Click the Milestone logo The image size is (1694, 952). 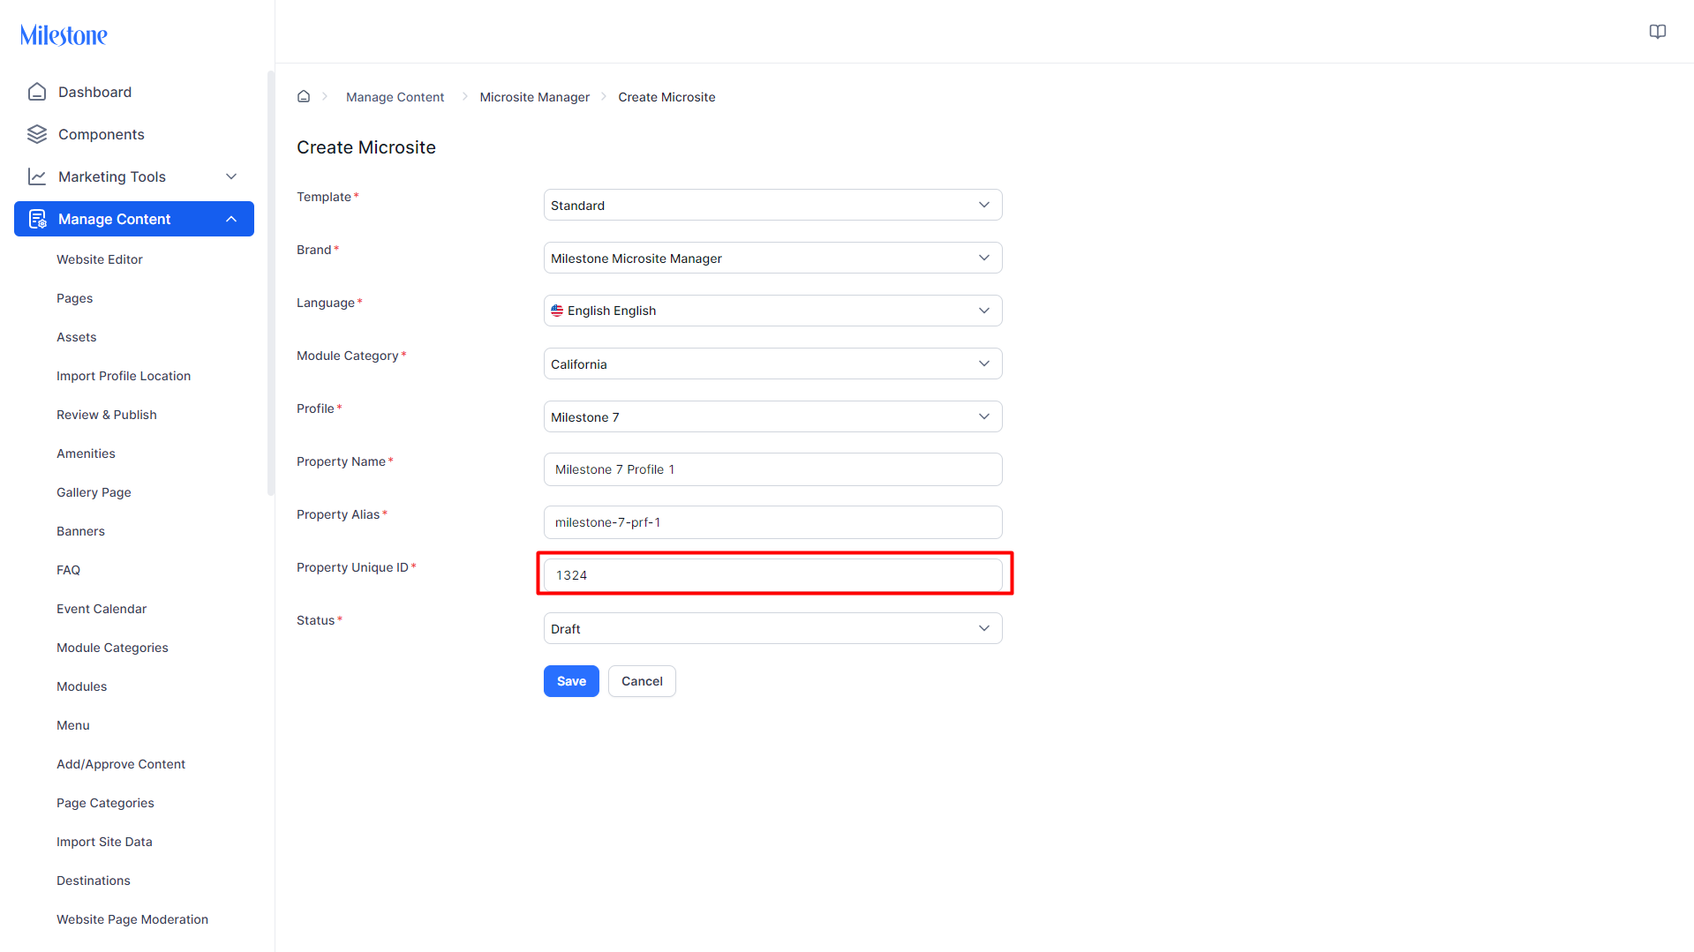tap(64, 35)
